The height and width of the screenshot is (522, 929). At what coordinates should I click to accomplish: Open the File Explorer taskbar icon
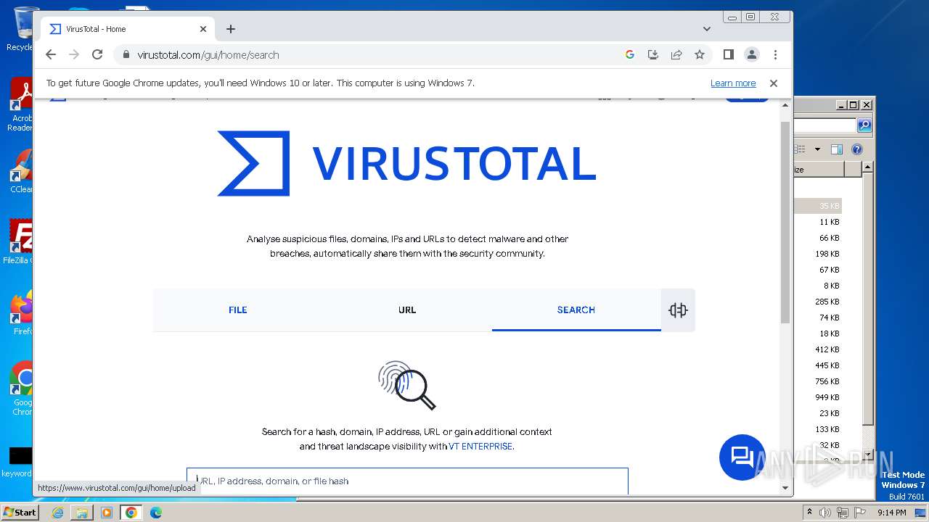point(82,513)
